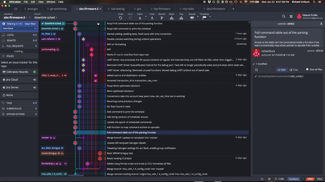Open GitKraken Boards from the toolbar
Screen dimensions: 325x182
tap(192, 18)
